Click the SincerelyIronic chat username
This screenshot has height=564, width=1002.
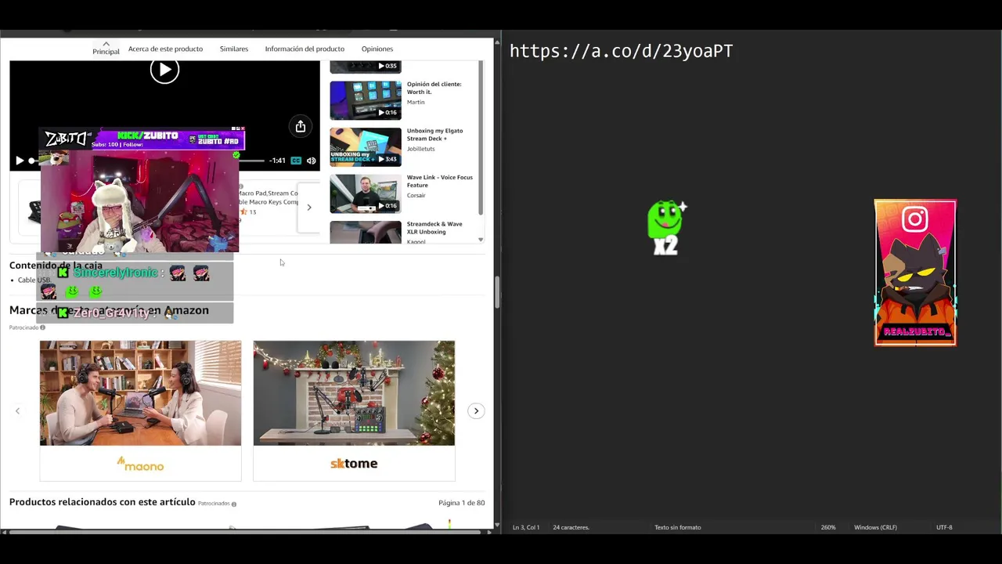click(x=116, y=273)
